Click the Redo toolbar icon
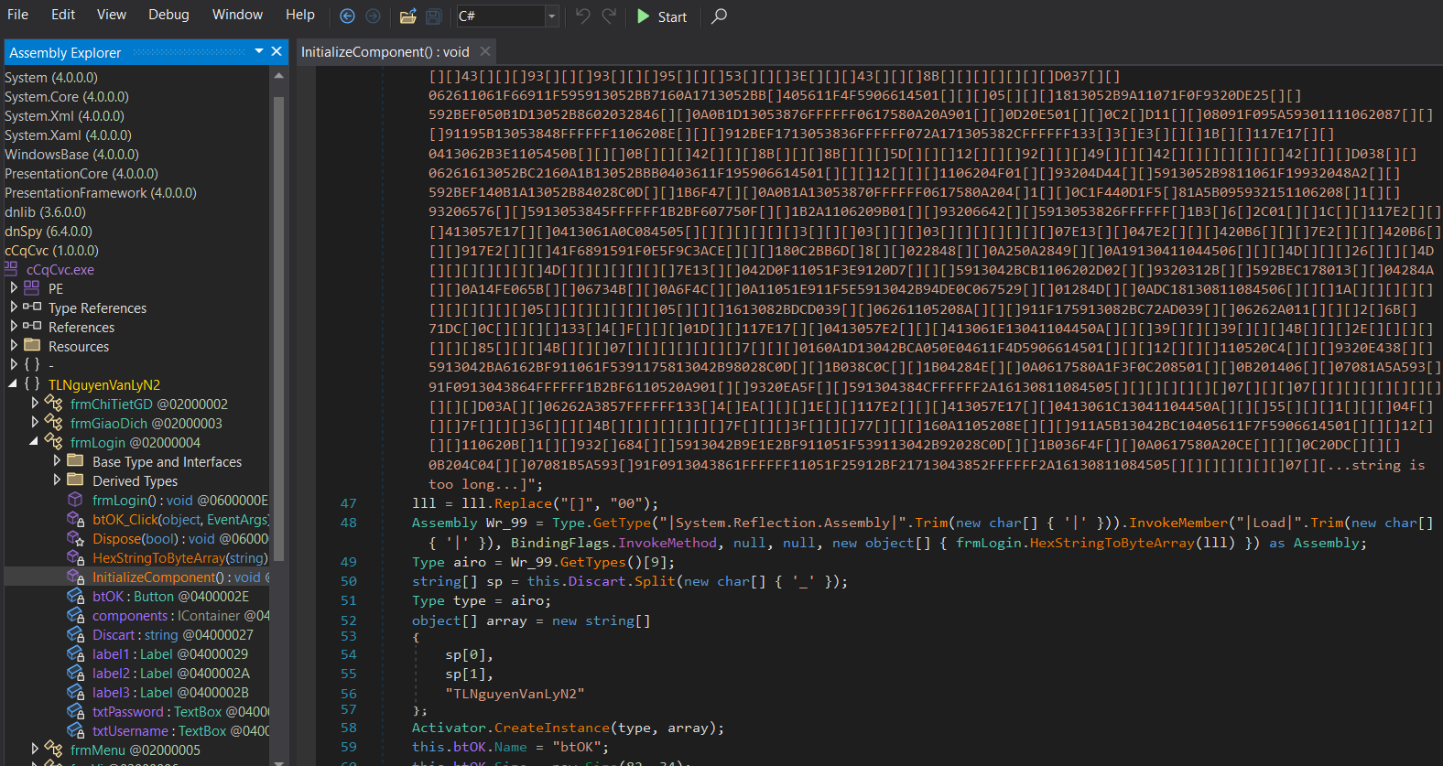 click(x=609, y=16)
